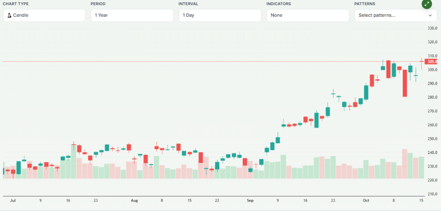Open the Interval dropdown set to 1 Day

(x=220, y=15)
